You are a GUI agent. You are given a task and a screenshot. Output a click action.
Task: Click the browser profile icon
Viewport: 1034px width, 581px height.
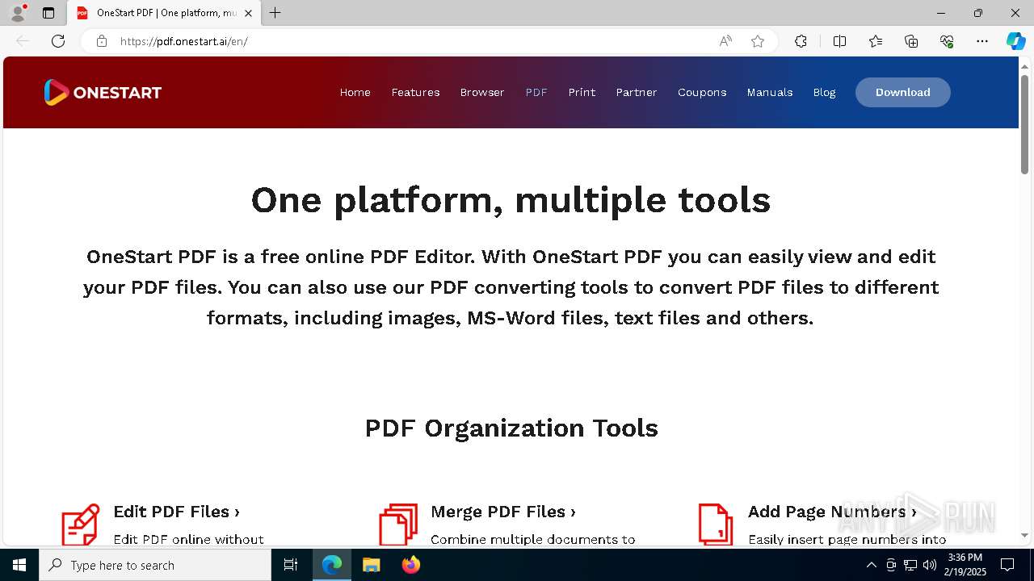click(18, 13)
